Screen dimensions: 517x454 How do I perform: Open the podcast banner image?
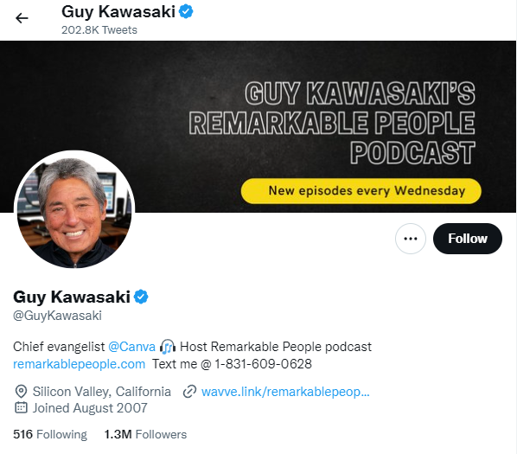point(258,126)
